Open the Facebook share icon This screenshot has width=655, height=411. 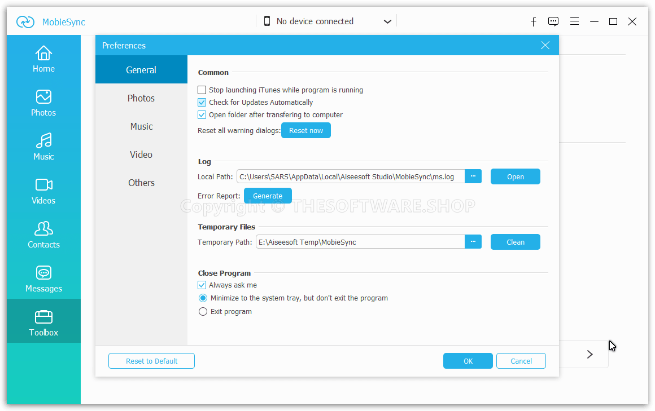(x=533, y=21)
